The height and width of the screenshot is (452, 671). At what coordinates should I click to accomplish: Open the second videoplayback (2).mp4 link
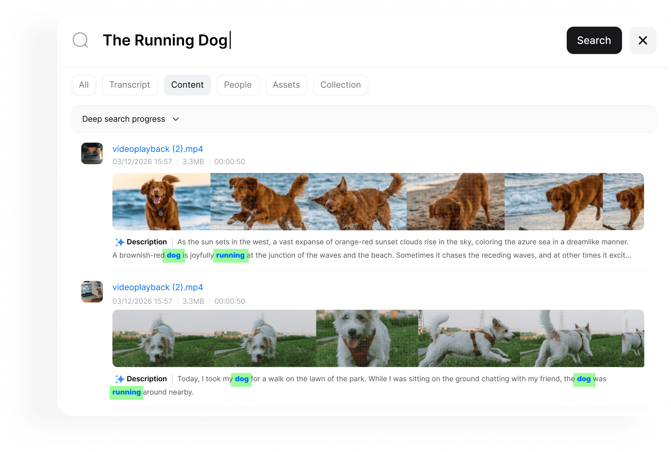(158, 287)
